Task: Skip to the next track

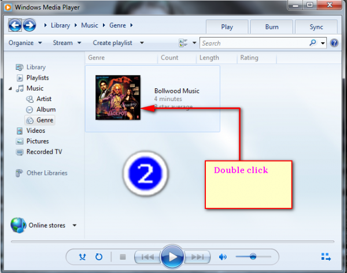Action: [197, 257]
